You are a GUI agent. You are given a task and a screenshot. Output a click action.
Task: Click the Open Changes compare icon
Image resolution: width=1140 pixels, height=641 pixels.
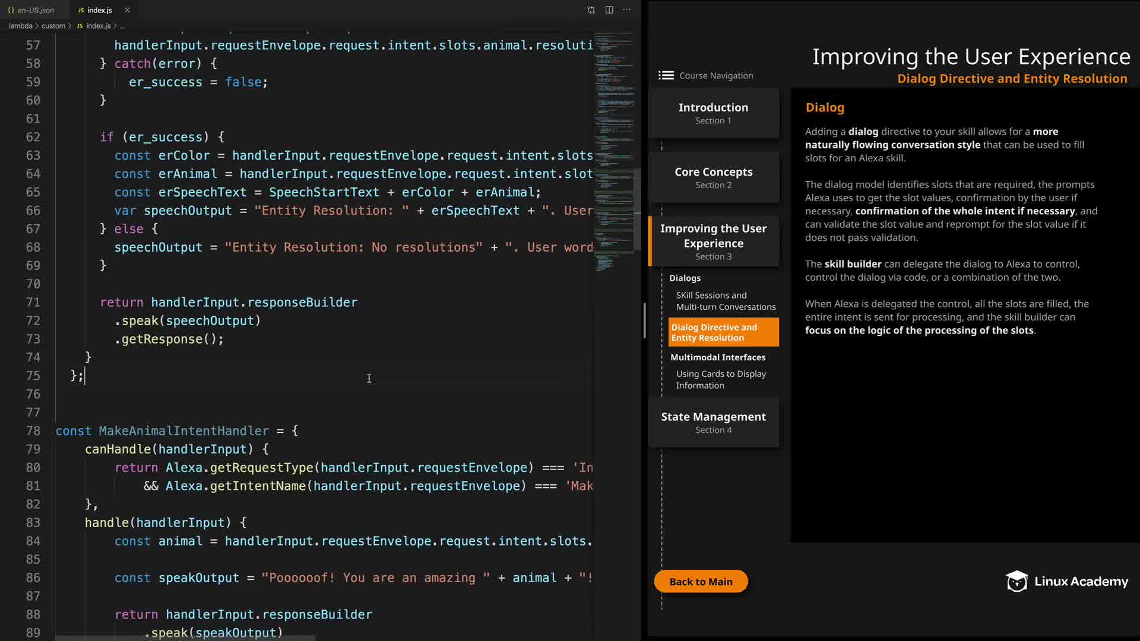pyautogui.click(x=591, y=10)
